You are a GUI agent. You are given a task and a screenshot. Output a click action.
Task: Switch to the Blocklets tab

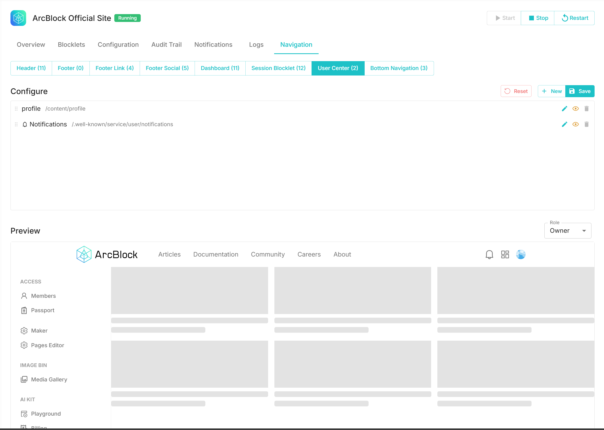[x=71, y=44]
